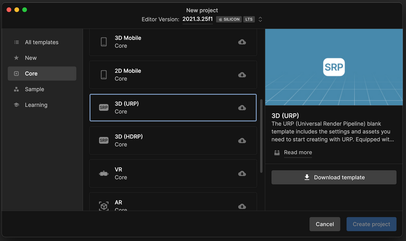
Task: Click the Read more book icon
Action: click(x=277, y=153)
